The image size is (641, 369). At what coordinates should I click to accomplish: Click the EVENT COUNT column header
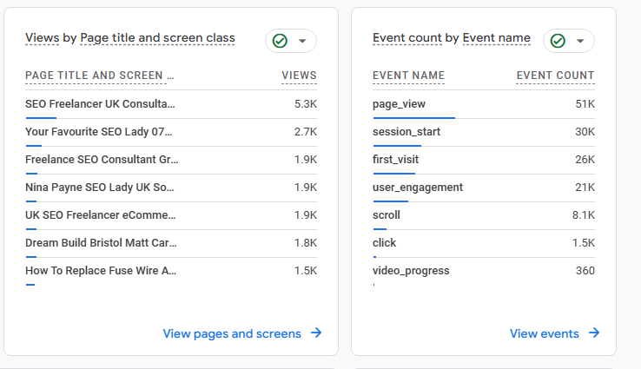[x=555, y=76]
